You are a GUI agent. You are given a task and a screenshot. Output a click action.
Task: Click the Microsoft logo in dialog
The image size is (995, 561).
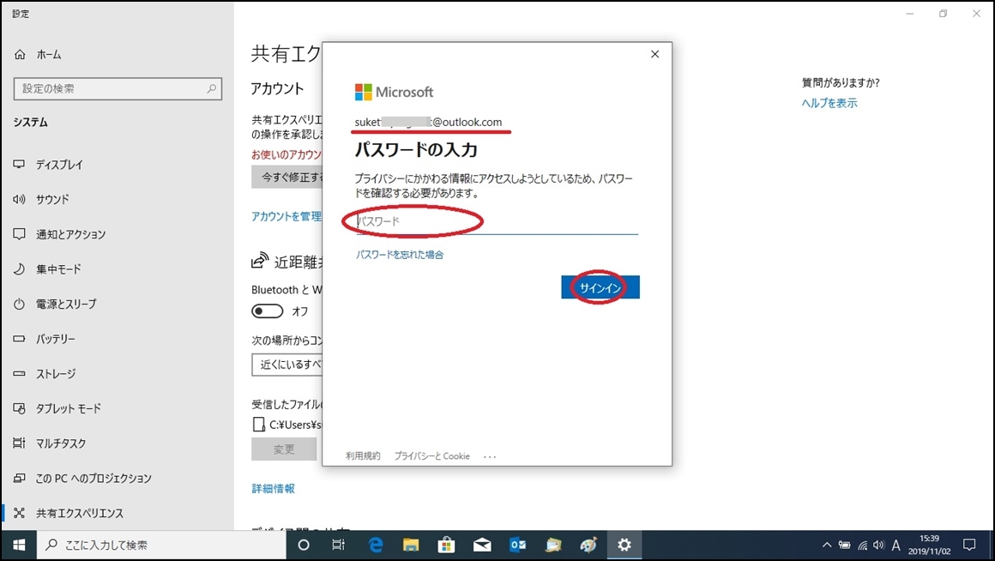click(x=394, y=92)
